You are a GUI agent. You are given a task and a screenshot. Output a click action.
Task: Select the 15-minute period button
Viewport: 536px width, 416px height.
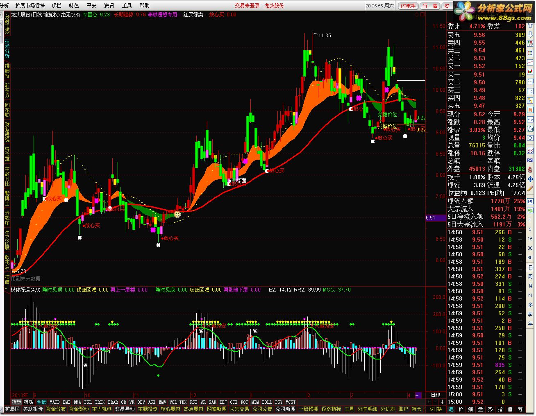point(530,239)
